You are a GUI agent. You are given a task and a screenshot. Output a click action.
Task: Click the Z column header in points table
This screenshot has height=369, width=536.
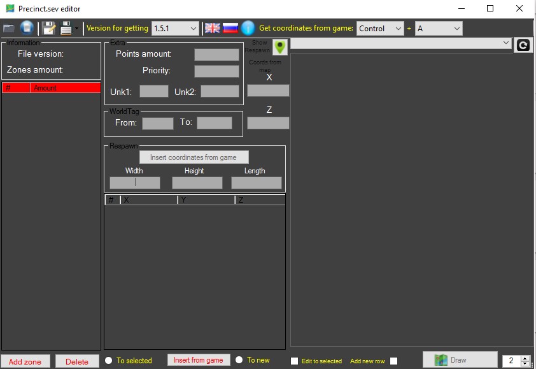point(260,200)
